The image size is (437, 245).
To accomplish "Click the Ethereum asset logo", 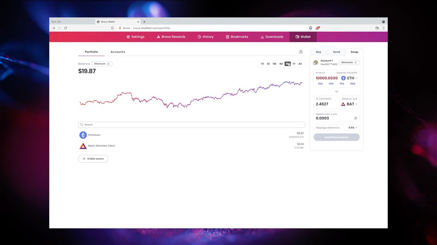I will coord(83,135).
